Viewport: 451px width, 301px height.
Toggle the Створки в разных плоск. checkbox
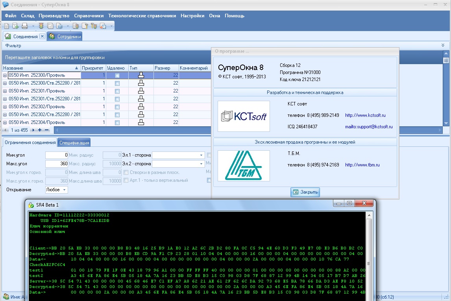point(126,172)
